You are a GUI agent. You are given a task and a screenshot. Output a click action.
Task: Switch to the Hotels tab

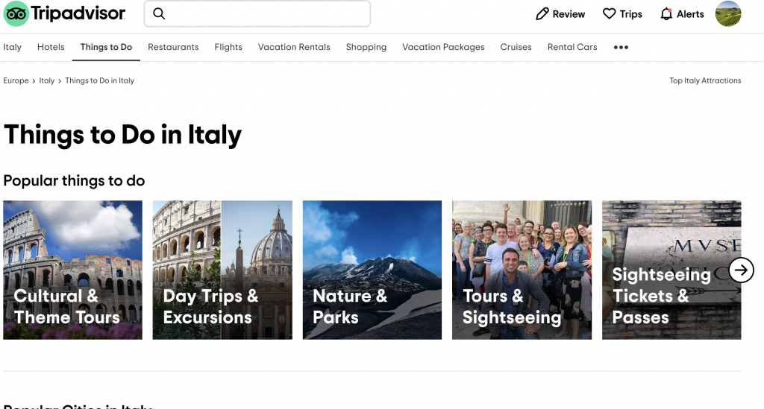pos(51,47)
